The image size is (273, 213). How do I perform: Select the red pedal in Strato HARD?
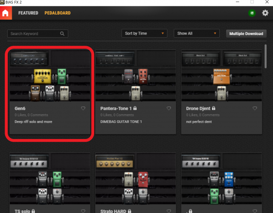tap(143, 180)
